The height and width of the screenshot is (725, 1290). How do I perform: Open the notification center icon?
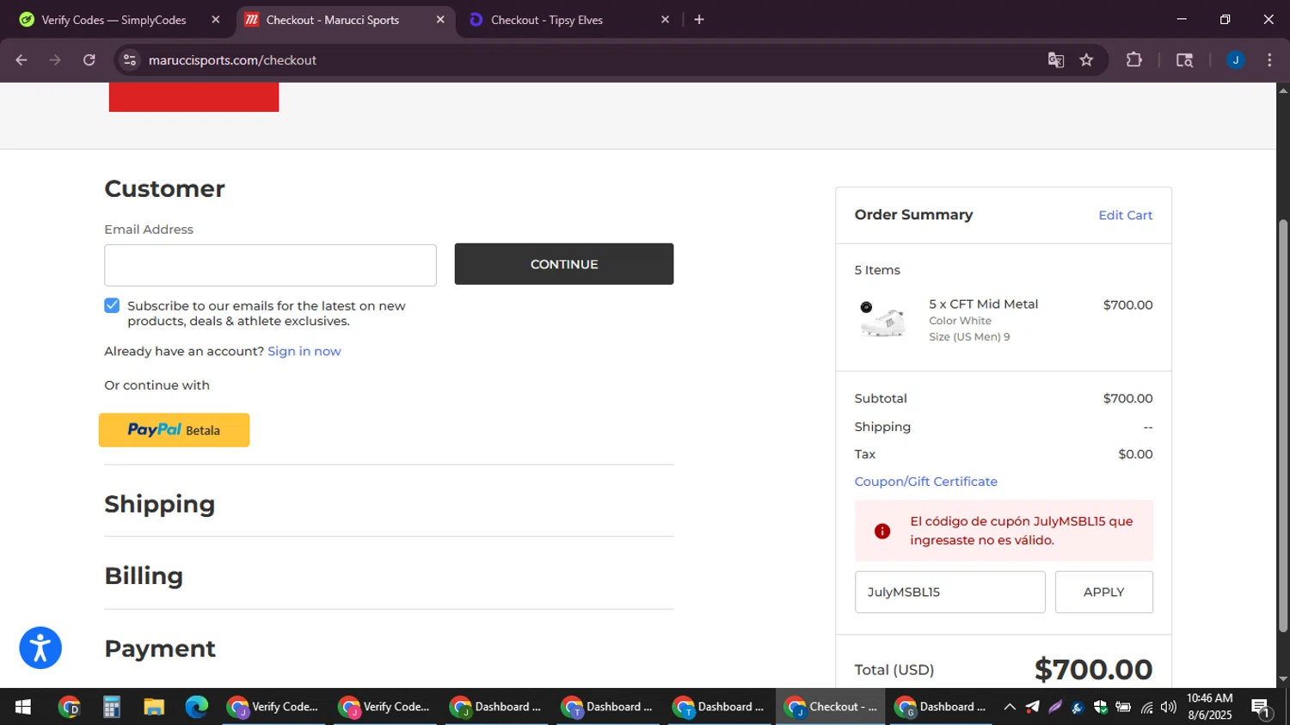[1262, 708]
